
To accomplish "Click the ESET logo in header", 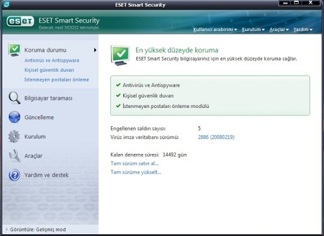I will coord(20,21).
